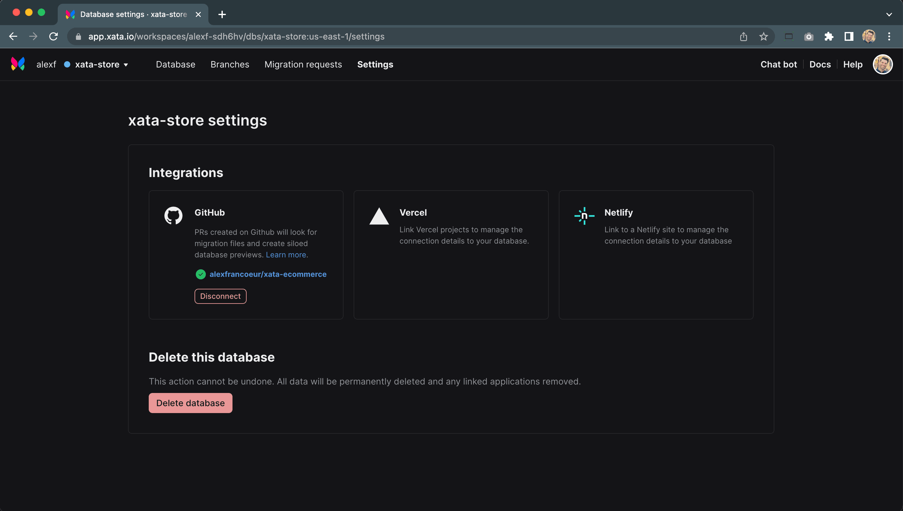Click the Delete database button
The height and width of the screenshot is (511, 903).
pyautogui.click(x=190, y=403)
